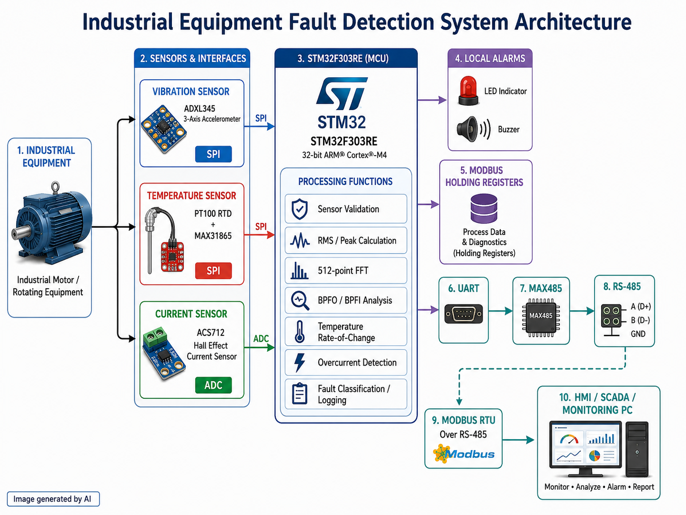
Task: Click the UART serial connector icon
Action: click(x=464, y=314)
